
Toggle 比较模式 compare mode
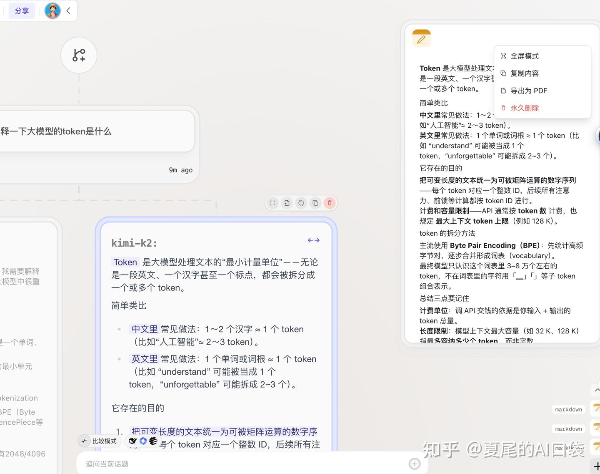coord(99,441)
